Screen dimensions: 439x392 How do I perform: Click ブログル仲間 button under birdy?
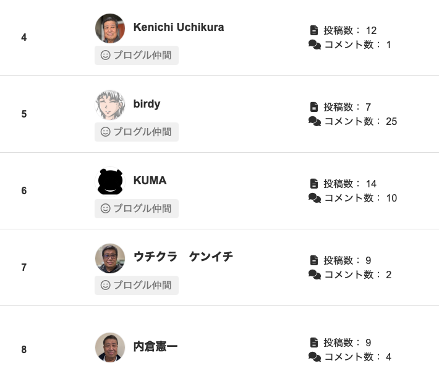[x=137, y=132]
